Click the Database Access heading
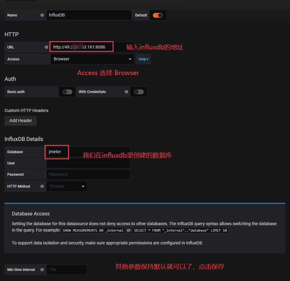Screen dimensions: 290x281 click(x=31, y=214)
